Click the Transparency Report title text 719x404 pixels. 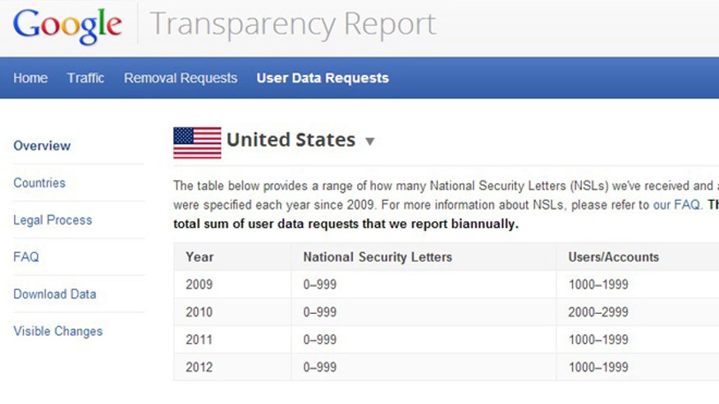click(292, 25)
